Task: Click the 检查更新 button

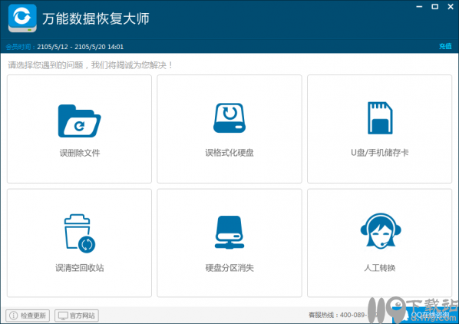Action: (28, 316)
